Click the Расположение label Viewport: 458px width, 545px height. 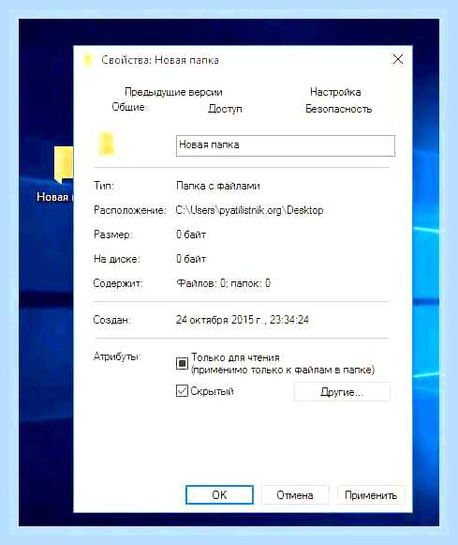coord(130,210)
